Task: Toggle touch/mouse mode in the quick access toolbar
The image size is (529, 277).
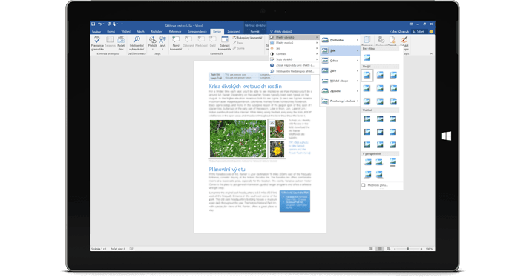Action: (115, 24)
